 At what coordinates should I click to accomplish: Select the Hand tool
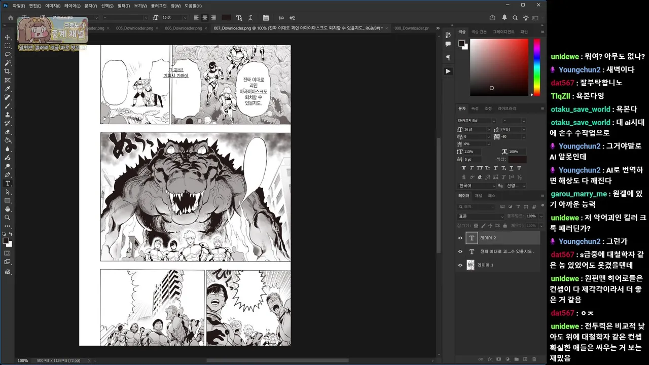click(x=8, y=209)
